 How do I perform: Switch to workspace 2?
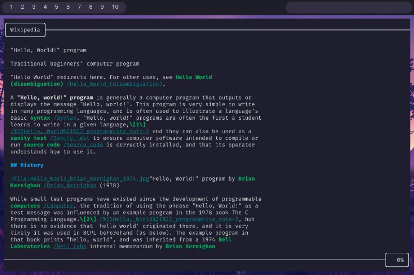22,7
